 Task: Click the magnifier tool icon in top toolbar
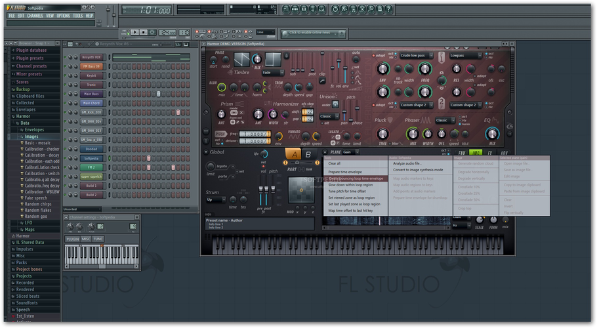(x=371, y=9)
